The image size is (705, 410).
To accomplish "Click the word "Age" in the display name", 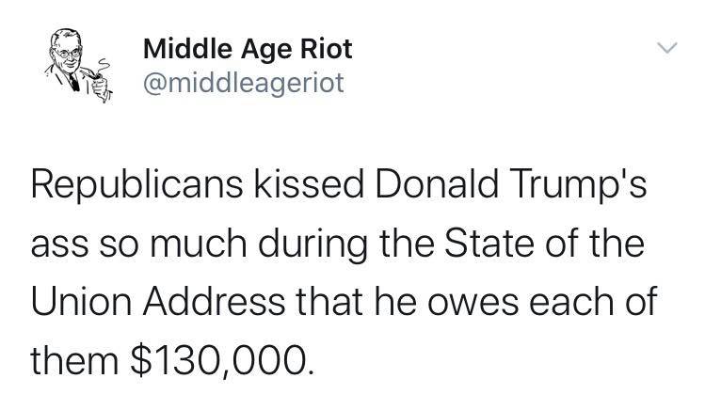I will 260,47.
